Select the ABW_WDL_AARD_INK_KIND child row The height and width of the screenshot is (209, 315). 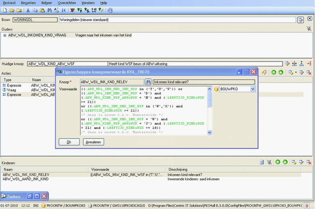(x=152, y=179)
